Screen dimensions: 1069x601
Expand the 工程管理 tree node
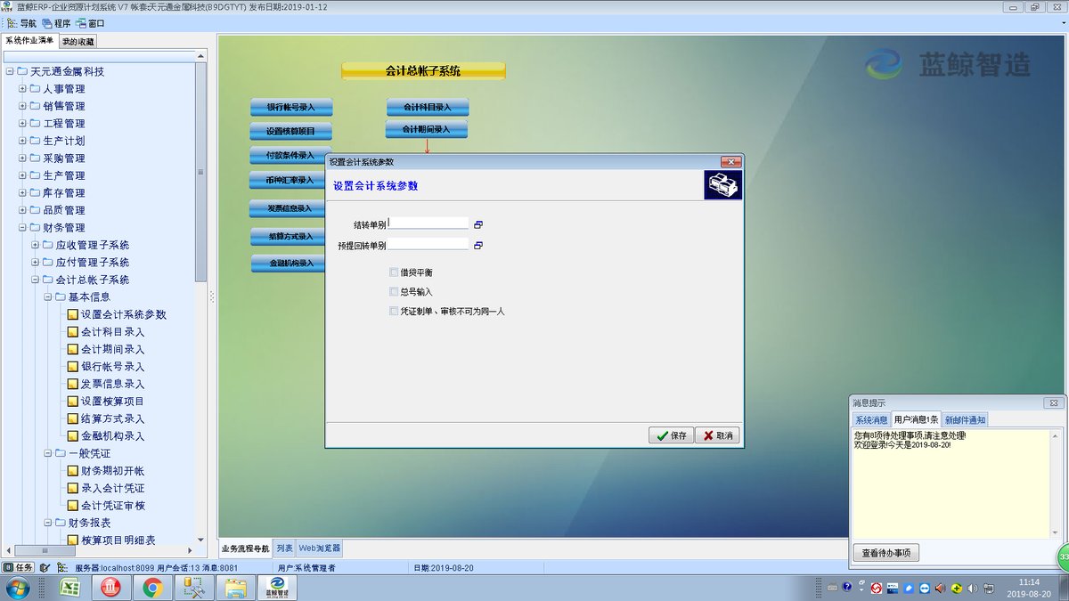click(22, 124)
